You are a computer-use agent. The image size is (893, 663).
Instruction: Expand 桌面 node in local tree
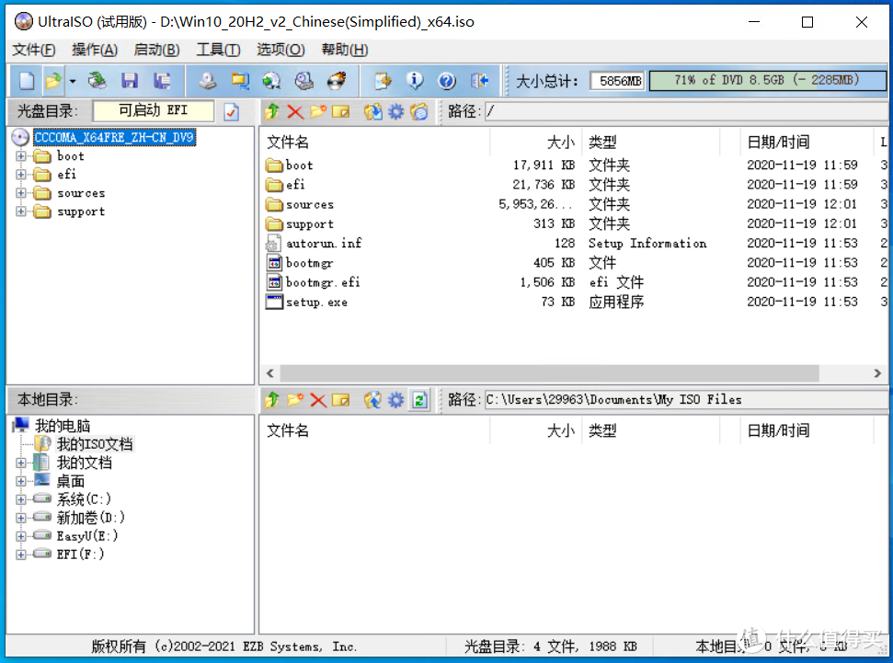[x=21, y=481]
